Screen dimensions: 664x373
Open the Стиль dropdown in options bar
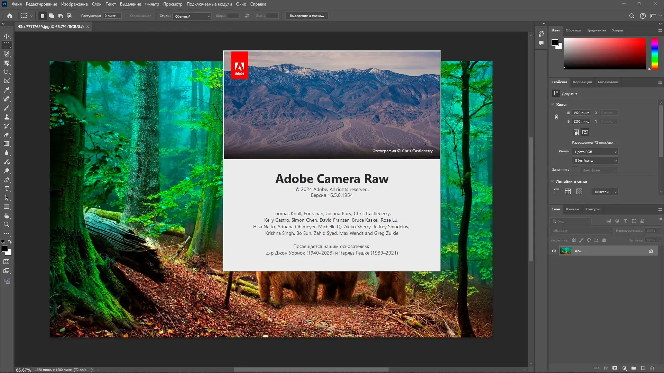point(192,16)
